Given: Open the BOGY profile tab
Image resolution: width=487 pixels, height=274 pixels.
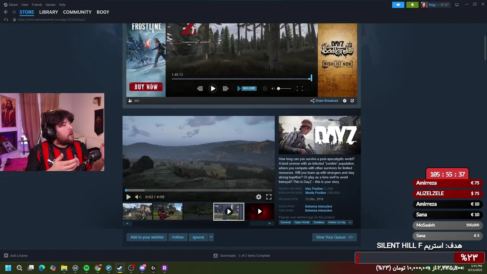Looking at the screenshot, I should coord(103,12).
